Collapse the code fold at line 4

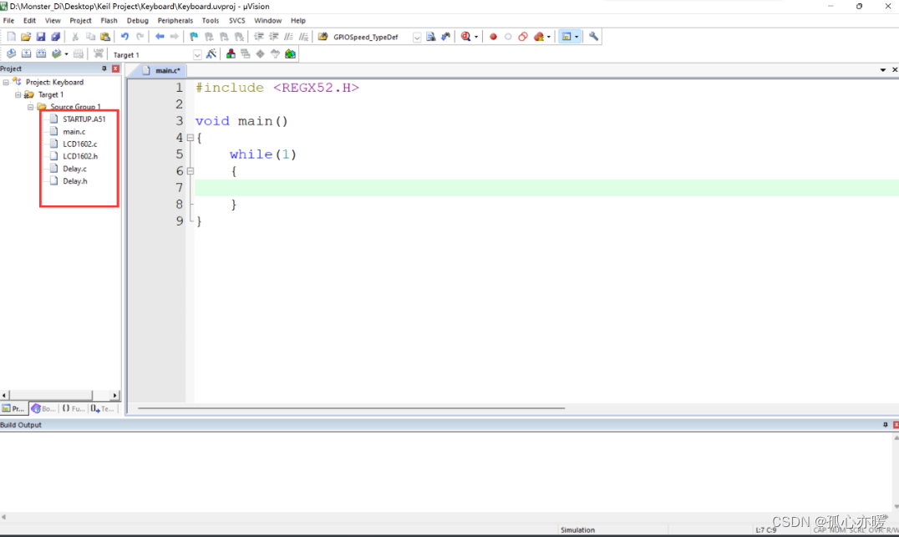click(190, 138)
